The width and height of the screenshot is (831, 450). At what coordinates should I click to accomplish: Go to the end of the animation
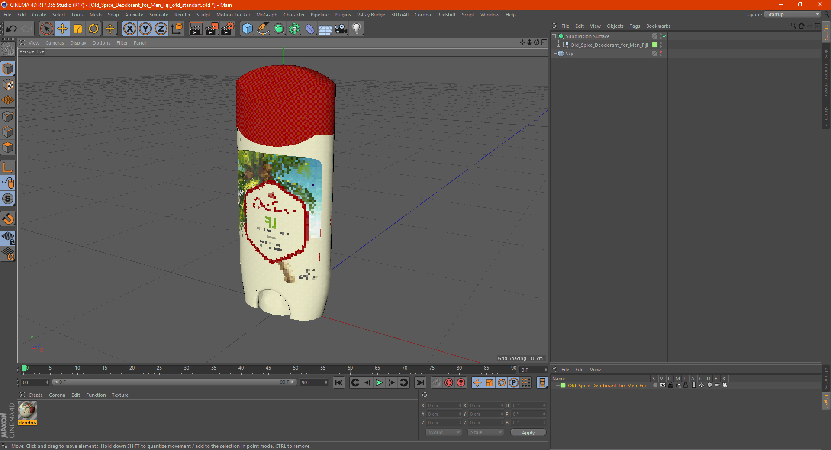point(420,382)
